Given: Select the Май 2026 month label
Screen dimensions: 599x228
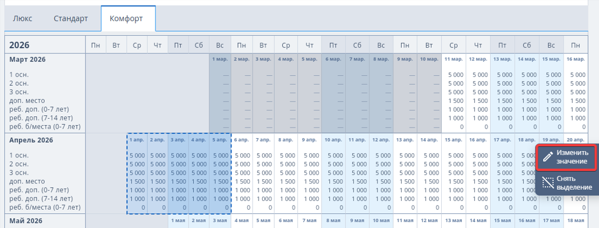Looking at the screenshot, I should click(26, 221).
